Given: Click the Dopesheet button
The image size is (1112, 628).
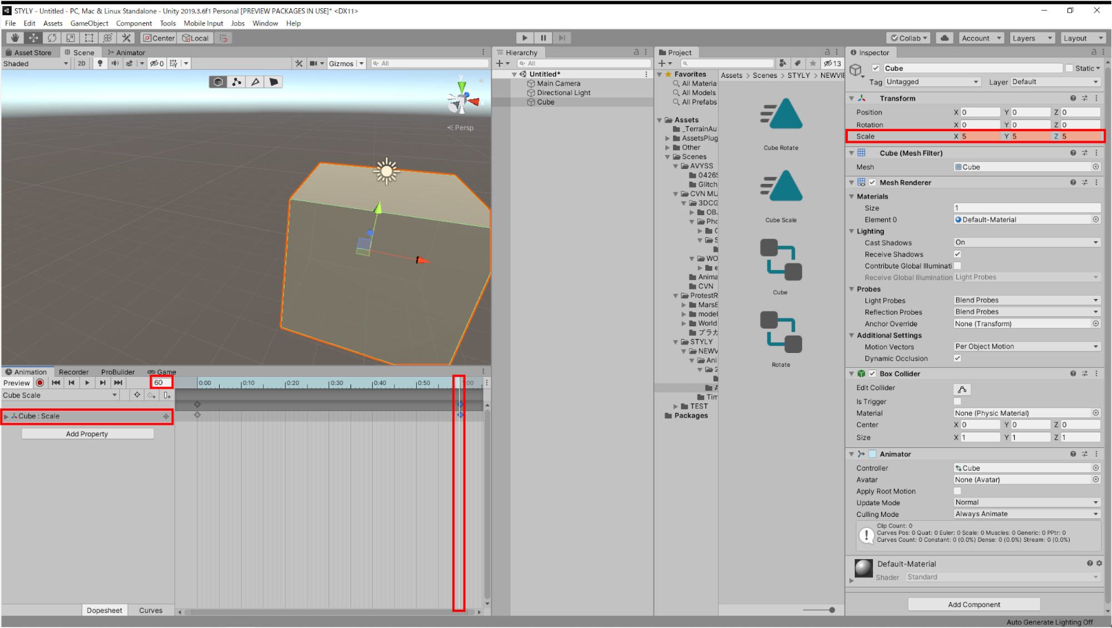Looking at the screenshot, I should coord(104,610).
